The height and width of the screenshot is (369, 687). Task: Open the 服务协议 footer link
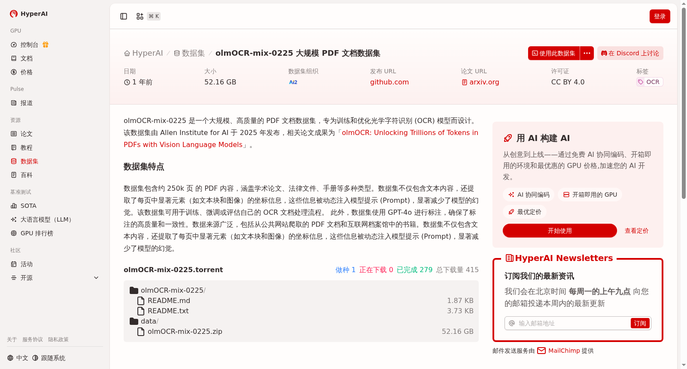[x=33, y=339]
